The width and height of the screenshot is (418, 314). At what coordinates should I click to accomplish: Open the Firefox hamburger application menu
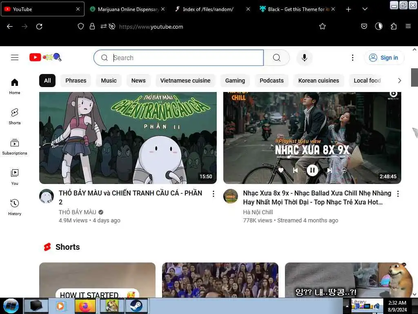408,26
